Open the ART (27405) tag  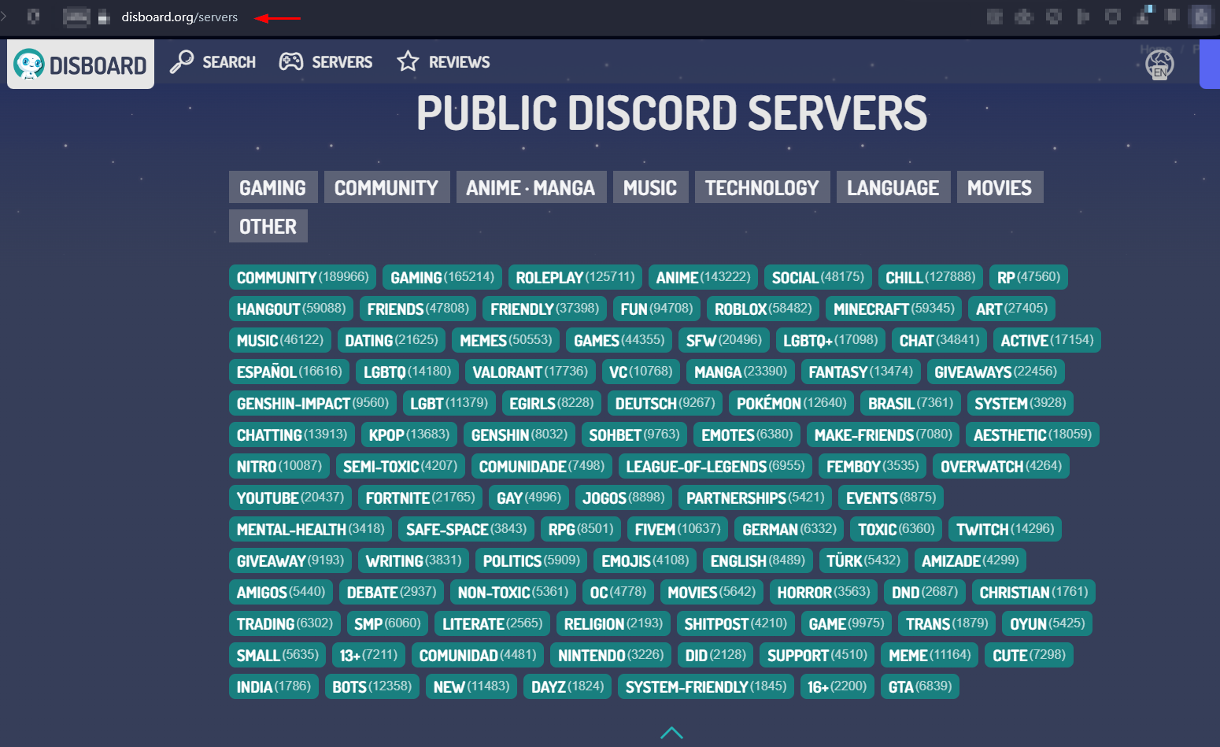(x=1012, y=309)
